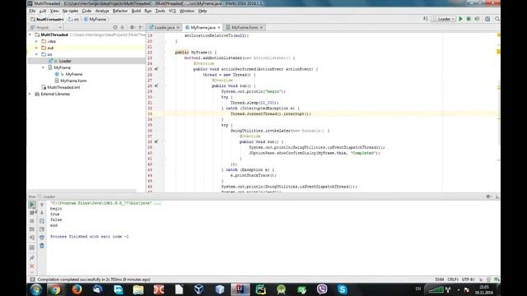Viewport: 527px width, 296px height.
Task: Open the Build menu
Action: pos(136,11)
